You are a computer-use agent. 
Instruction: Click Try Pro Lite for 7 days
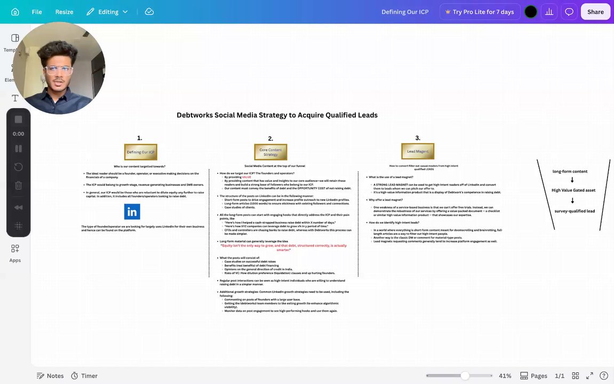pyautogui.click(x=480, y=12)
